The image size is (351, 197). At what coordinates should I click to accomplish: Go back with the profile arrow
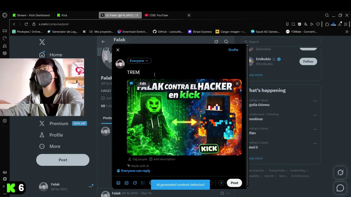point(103,42)
